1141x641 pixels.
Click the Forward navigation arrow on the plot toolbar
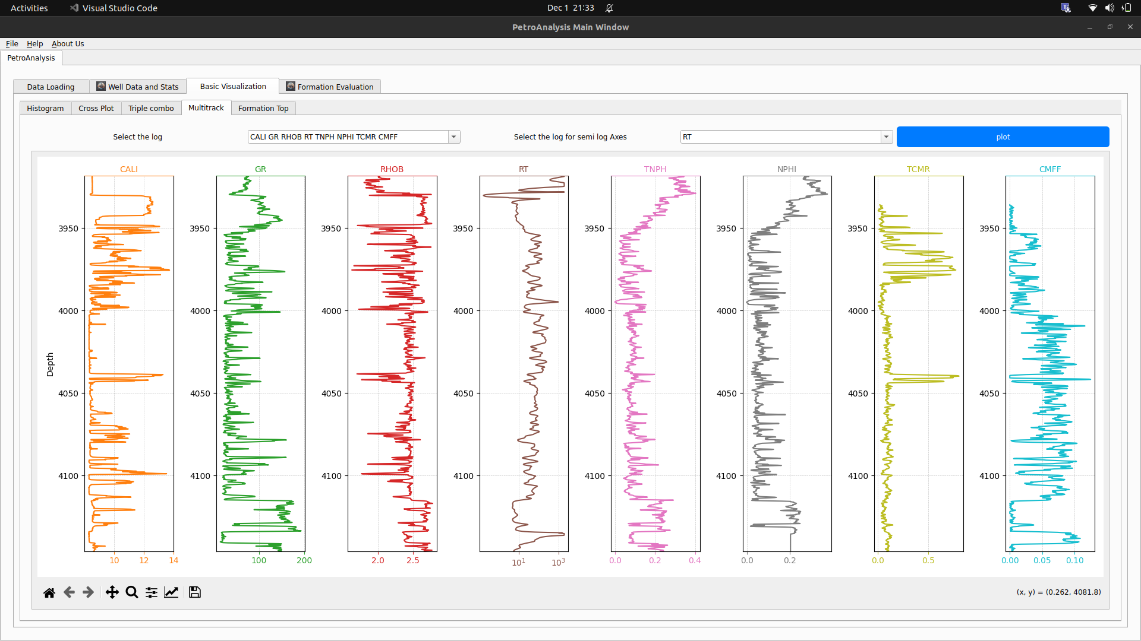[88, 592]
